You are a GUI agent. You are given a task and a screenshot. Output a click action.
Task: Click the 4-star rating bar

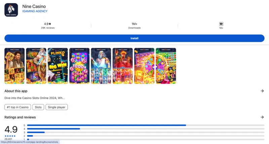(x=146, y=129)
